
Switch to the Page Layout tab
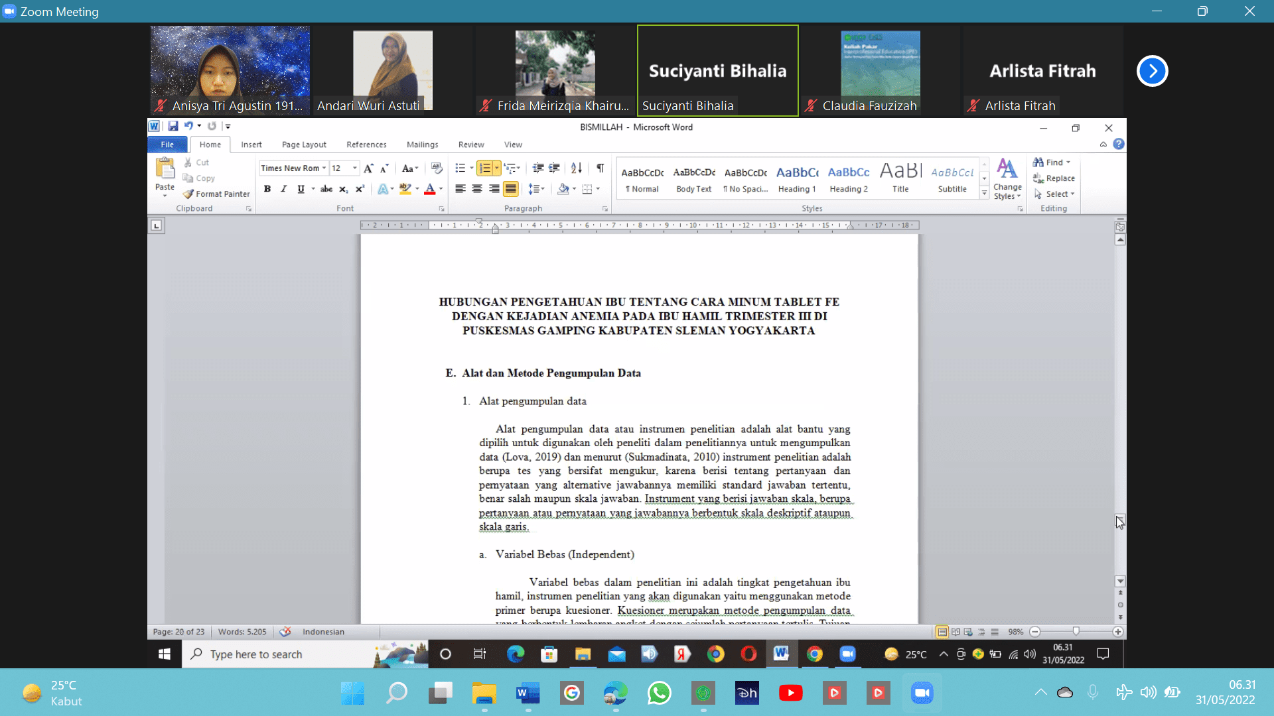pos(304,145)
